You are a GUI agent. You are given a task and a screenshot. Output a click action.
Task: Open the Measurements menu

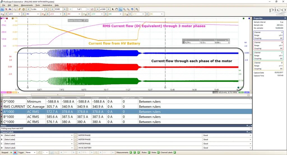click(x=27, y=5)
